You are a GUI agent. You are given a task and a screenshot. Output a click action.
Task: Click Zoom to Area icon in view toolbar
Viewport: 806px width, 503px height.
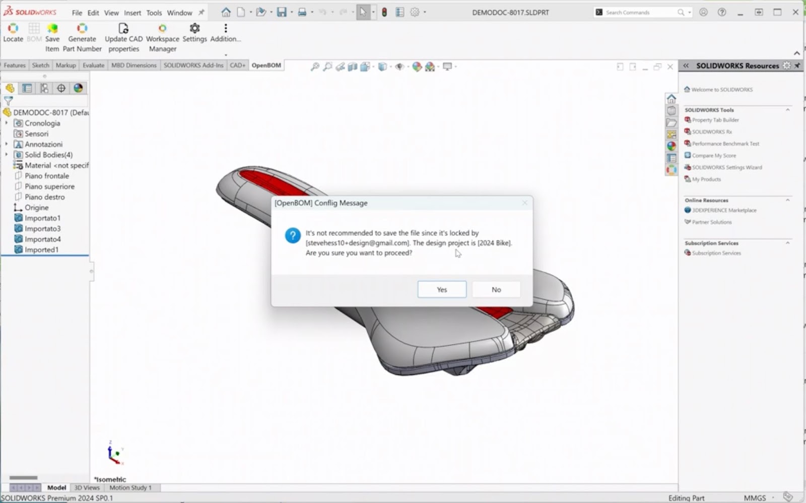click(x=327, y=67)
